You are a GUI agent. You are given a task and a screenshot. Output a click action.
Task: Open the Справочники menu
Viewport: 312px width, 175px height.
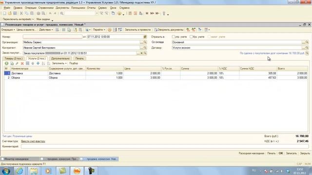coord(46,8)
